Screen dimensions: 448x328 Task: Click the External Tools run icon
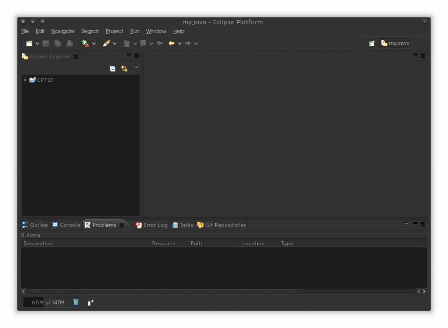[x=86, y=43]
